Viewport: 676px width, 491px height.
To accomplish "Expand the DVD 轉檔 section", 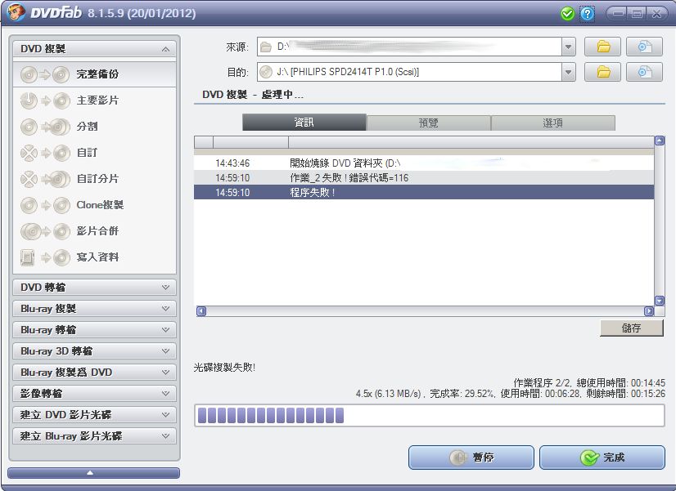I will pos(94,287).
